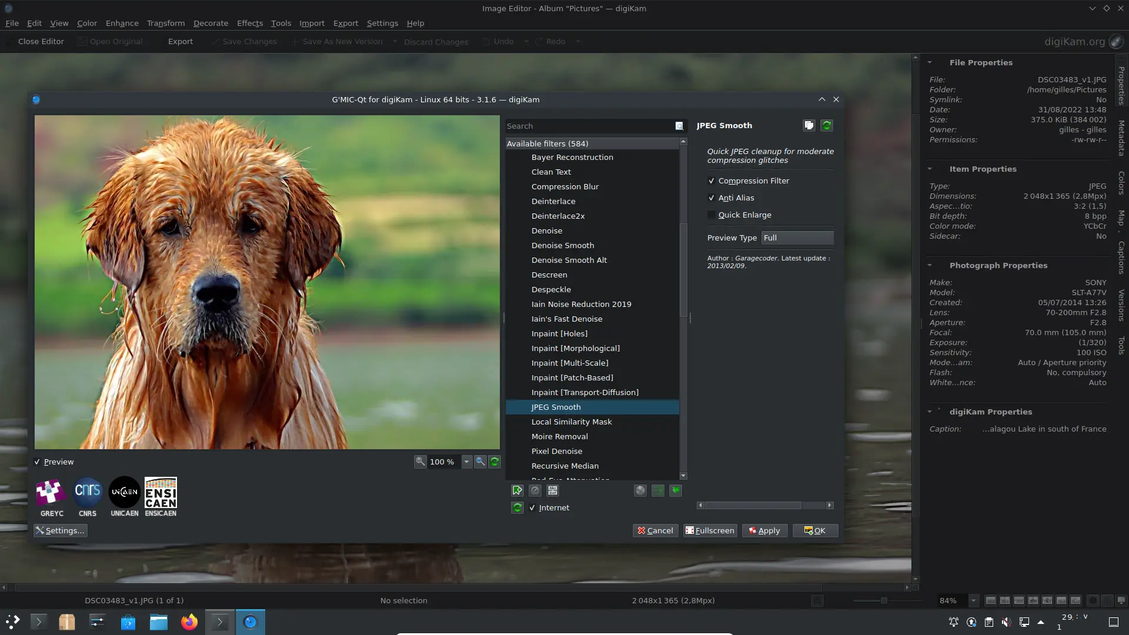Click the green update filters download icon
This screenshot has width=1129, height=635.
(676, 490)
